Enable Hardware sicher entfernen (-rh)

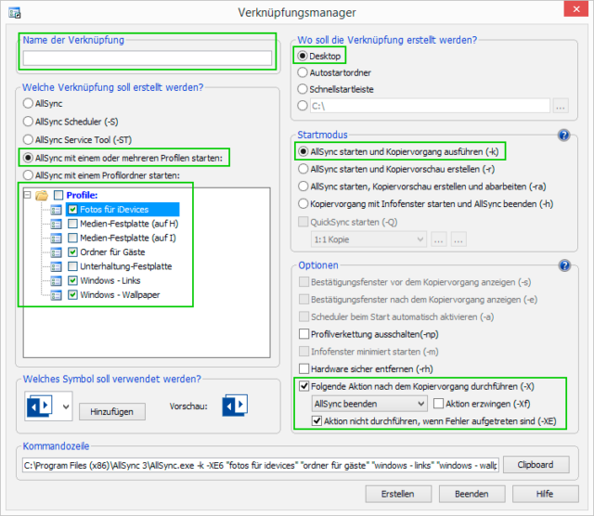pyautogui.click(x=303, y=368)
